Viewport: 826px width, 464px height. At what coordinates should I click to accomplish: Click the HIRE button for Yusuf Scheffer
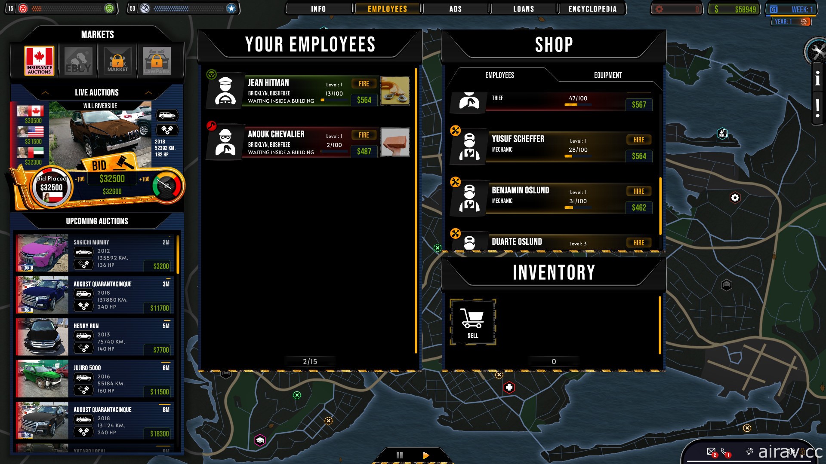click(638, 139)
